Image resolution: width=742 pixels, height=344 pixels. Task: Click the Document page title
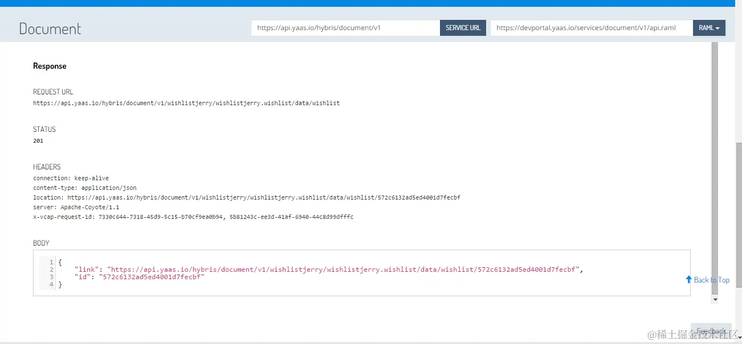[x=50, y=28]
